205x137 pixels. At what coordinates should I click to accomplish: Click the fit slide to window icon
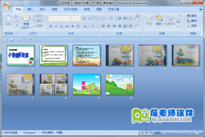[x=197, y=133]
